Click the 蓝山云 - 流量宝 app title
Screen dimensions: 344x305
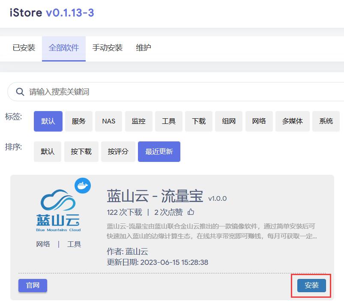(155, 196)
